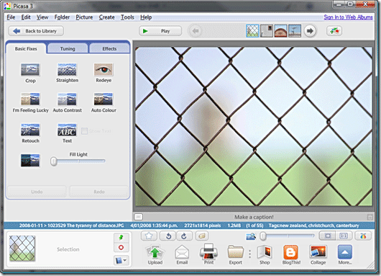Expand the add-to-album dropdown

(121, 260)
